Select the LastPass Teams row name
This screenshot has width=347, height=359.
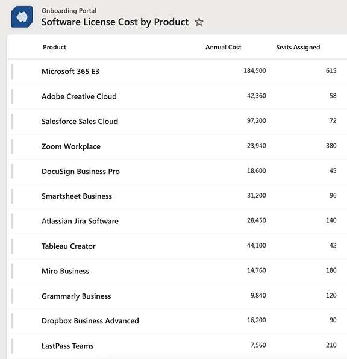coord(67,346)
